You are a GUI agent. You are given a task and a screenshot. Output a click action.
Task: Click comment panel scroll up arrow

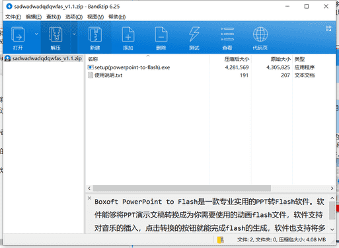tap(332, 198)
